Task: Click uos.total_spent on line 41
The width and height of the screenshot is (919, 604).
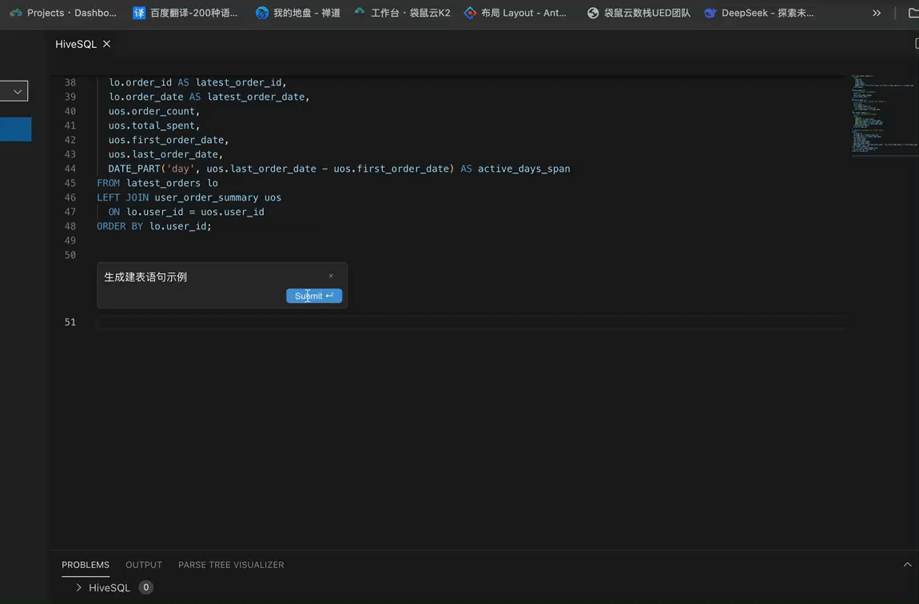Action: (152, 125)
